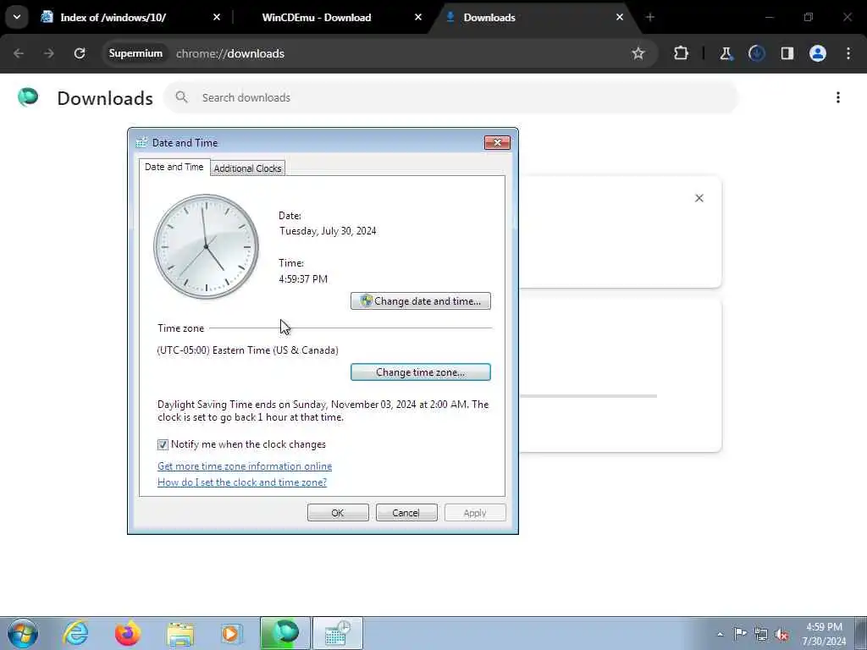Click the download progress bar

click(x=588, y=396)
